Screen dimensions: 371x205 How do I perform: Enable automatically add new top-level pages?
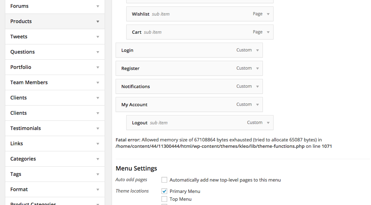click(164, 180)
